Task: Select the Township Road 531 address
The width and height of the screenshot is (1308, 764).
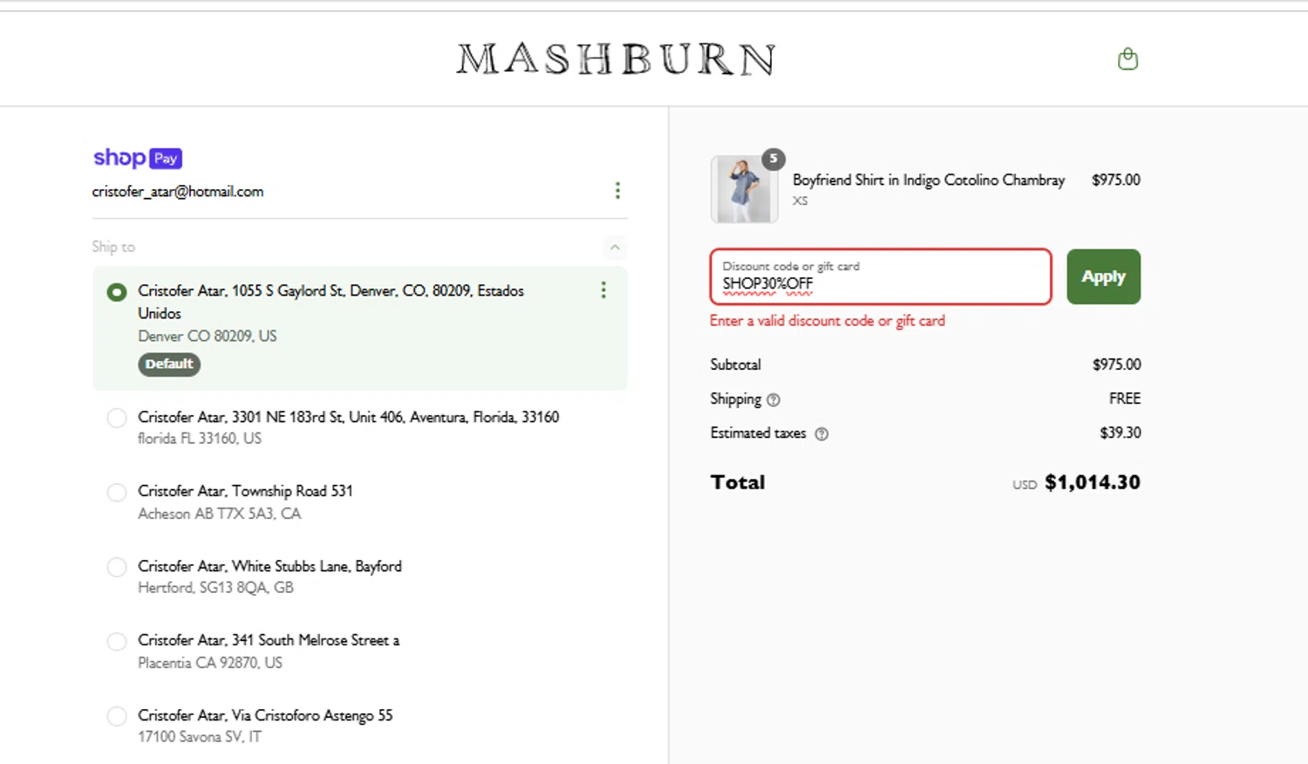Action: pos(116,492)
